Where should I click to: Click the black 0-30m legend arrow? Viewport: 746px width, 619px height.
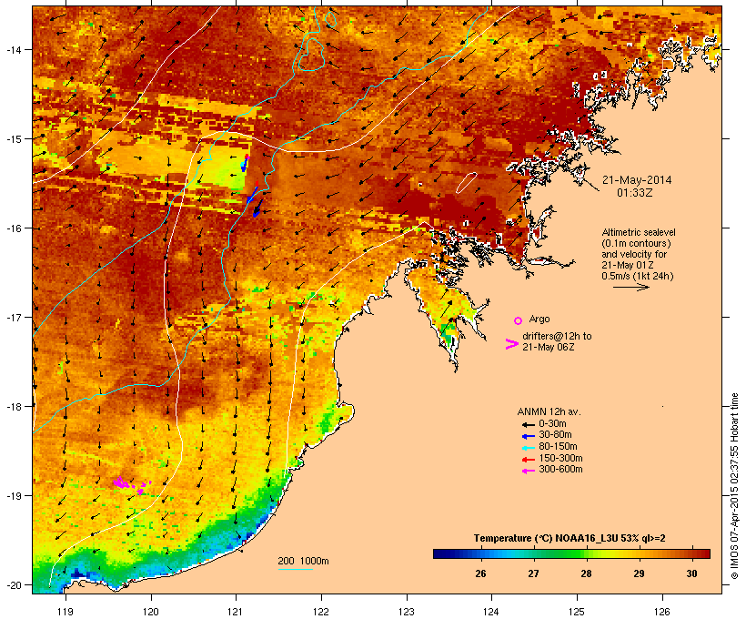point(528,424)
